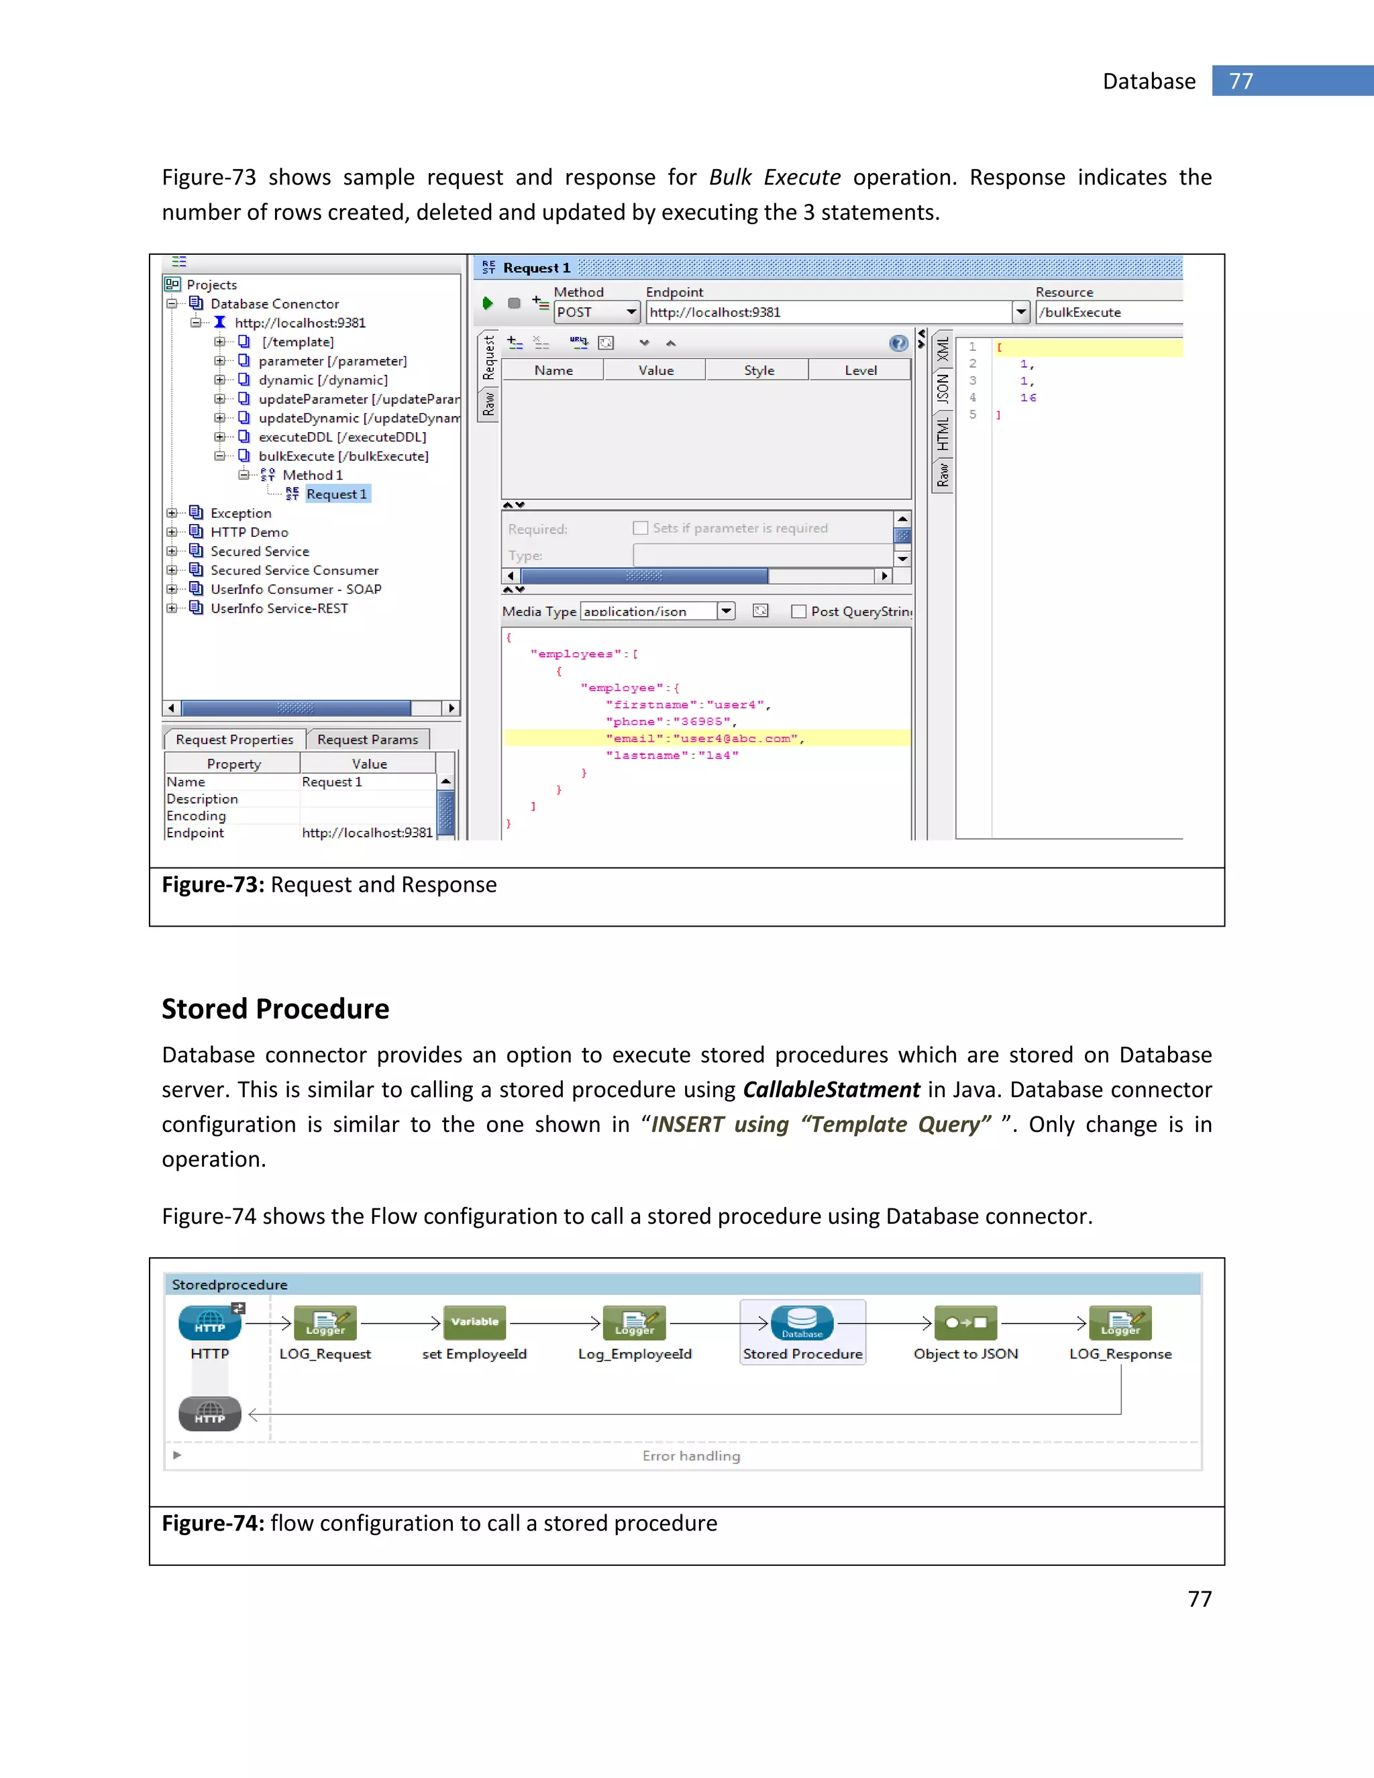This screenshot has width=1374, height=1778.
Task: Click the move parameter up arrow
Action: (671, 343)
